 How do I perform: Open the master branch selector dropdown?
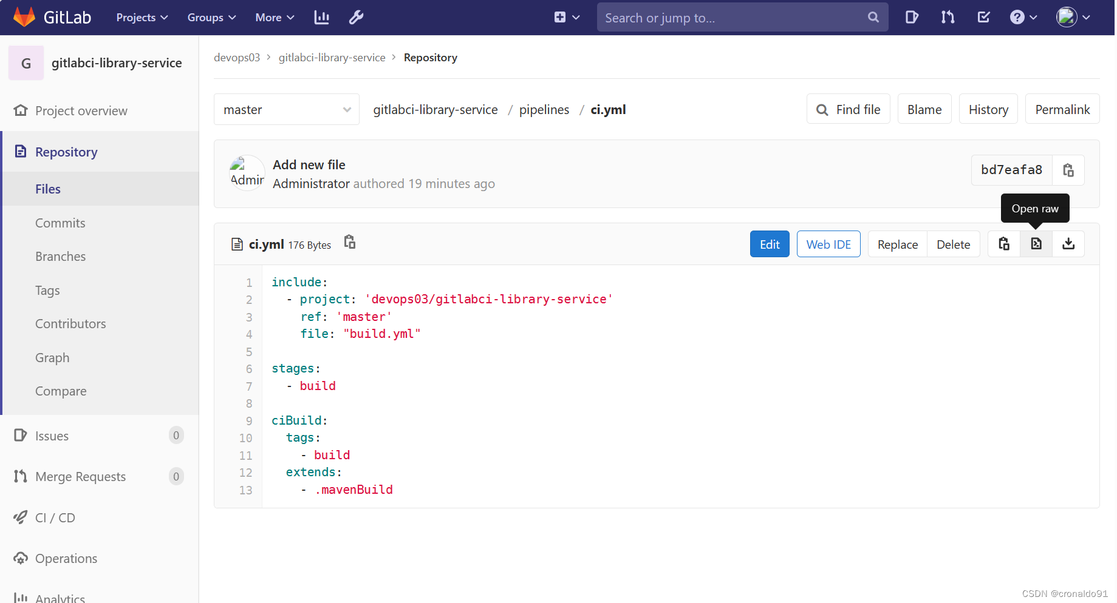tap(287, 109)
